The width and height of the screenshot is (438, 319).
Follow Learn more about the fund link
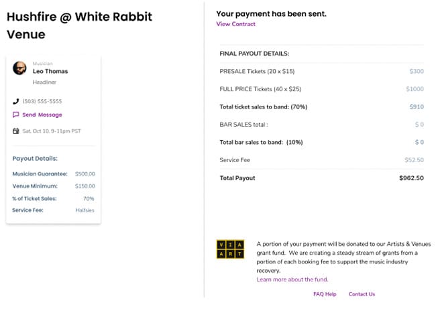292,279
